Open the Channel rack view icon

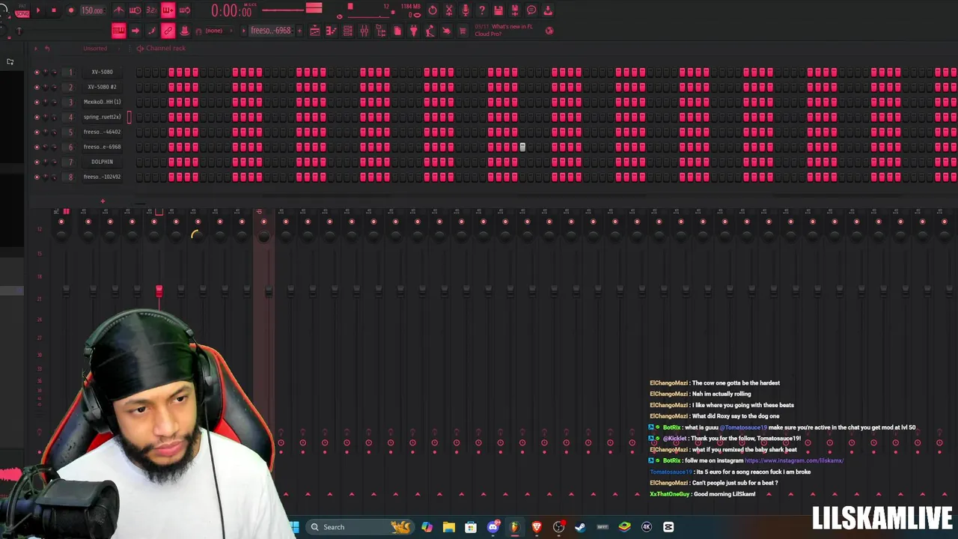click(x=348, y=31)
